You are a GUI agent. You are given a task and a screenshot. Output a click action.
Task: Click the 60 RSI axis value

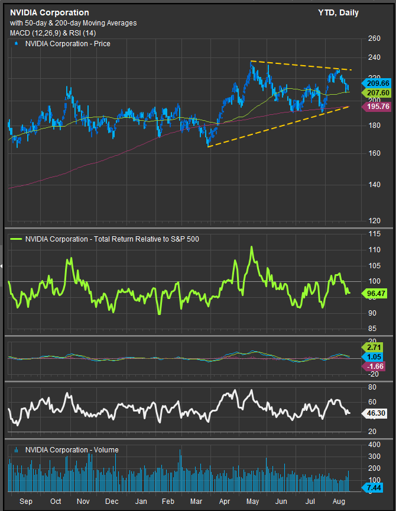pos(372,402)
